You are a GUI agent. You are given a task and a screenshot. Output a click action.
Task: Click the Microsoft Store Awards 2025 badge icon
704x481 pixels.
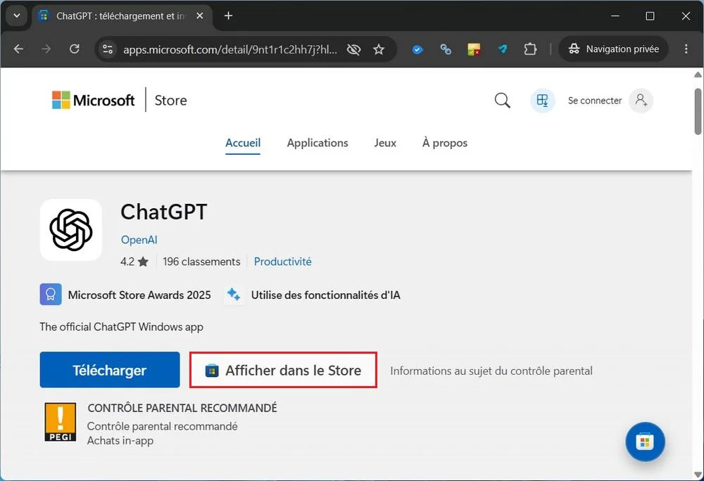[x=51, y=295]
